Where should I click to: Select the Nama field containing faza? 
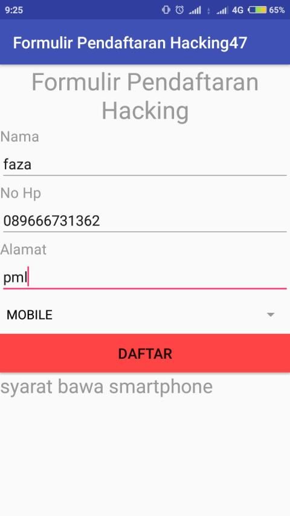145,164
